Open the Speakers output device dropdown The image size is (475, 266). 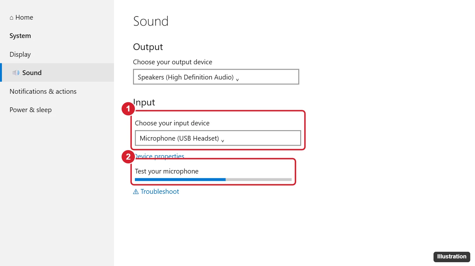[216, 77]
